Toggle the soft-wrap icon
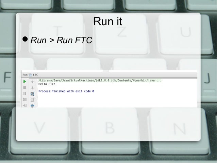The image size is (217, 163). 32,94
